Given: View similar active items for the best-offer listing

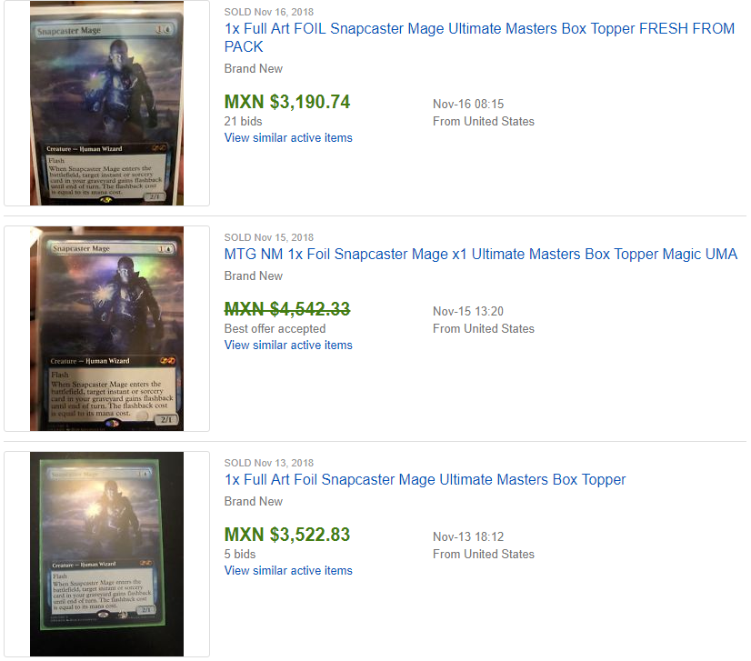Looking at the screenshot, I should point(288,346).
